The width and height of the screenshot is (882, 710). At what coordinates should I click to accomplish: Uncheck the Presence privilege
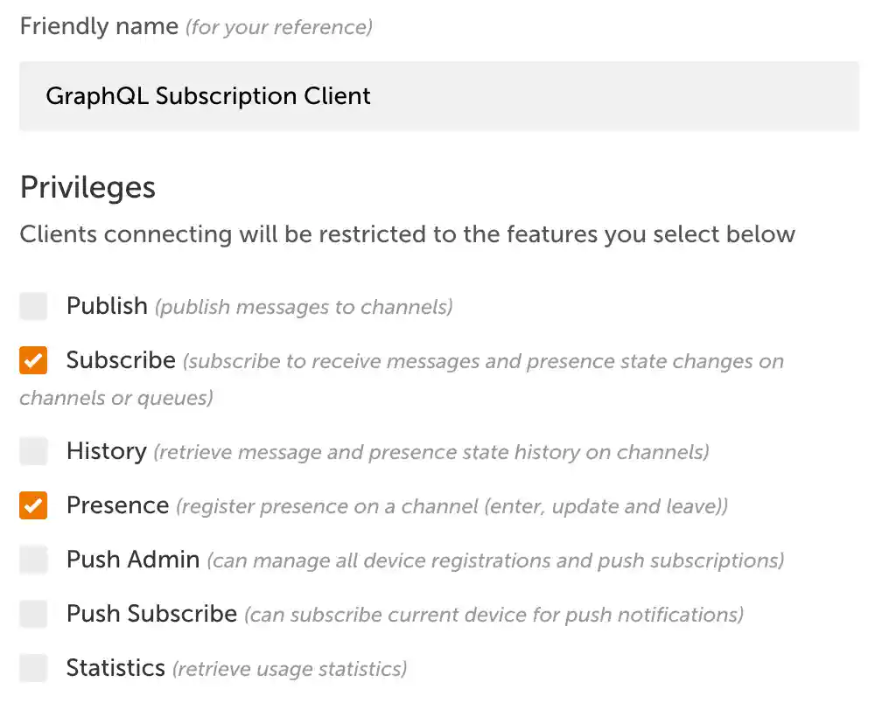[x=32, y=505]
